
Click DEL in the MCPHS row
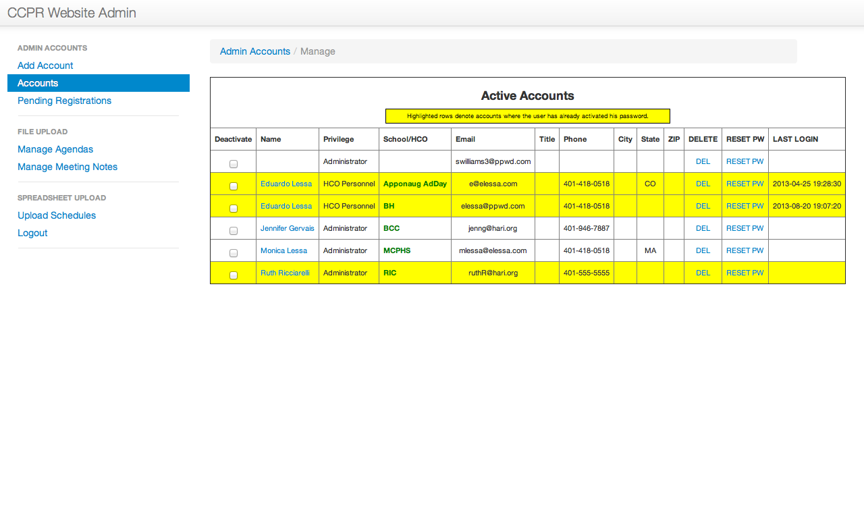(703, 250)
